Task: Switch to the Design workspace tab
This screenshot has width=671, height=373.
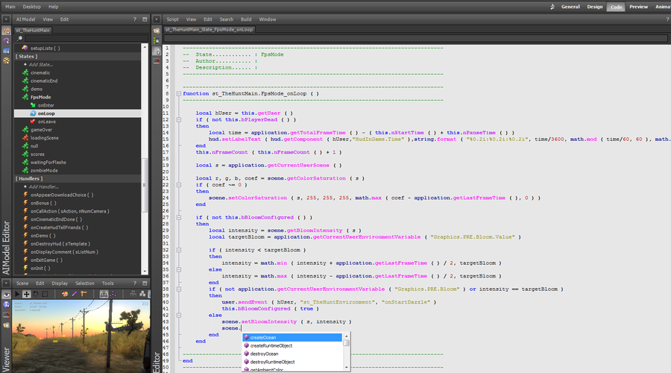Action: point(594,7)
